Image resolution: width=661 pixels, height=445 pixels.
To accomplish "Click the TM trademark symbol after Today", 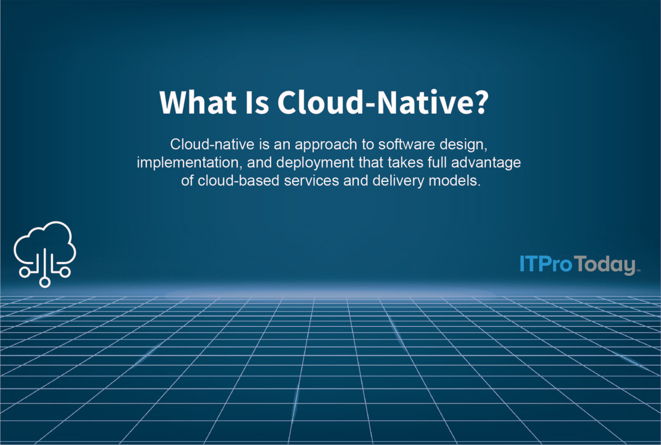I will click(638, 271).
